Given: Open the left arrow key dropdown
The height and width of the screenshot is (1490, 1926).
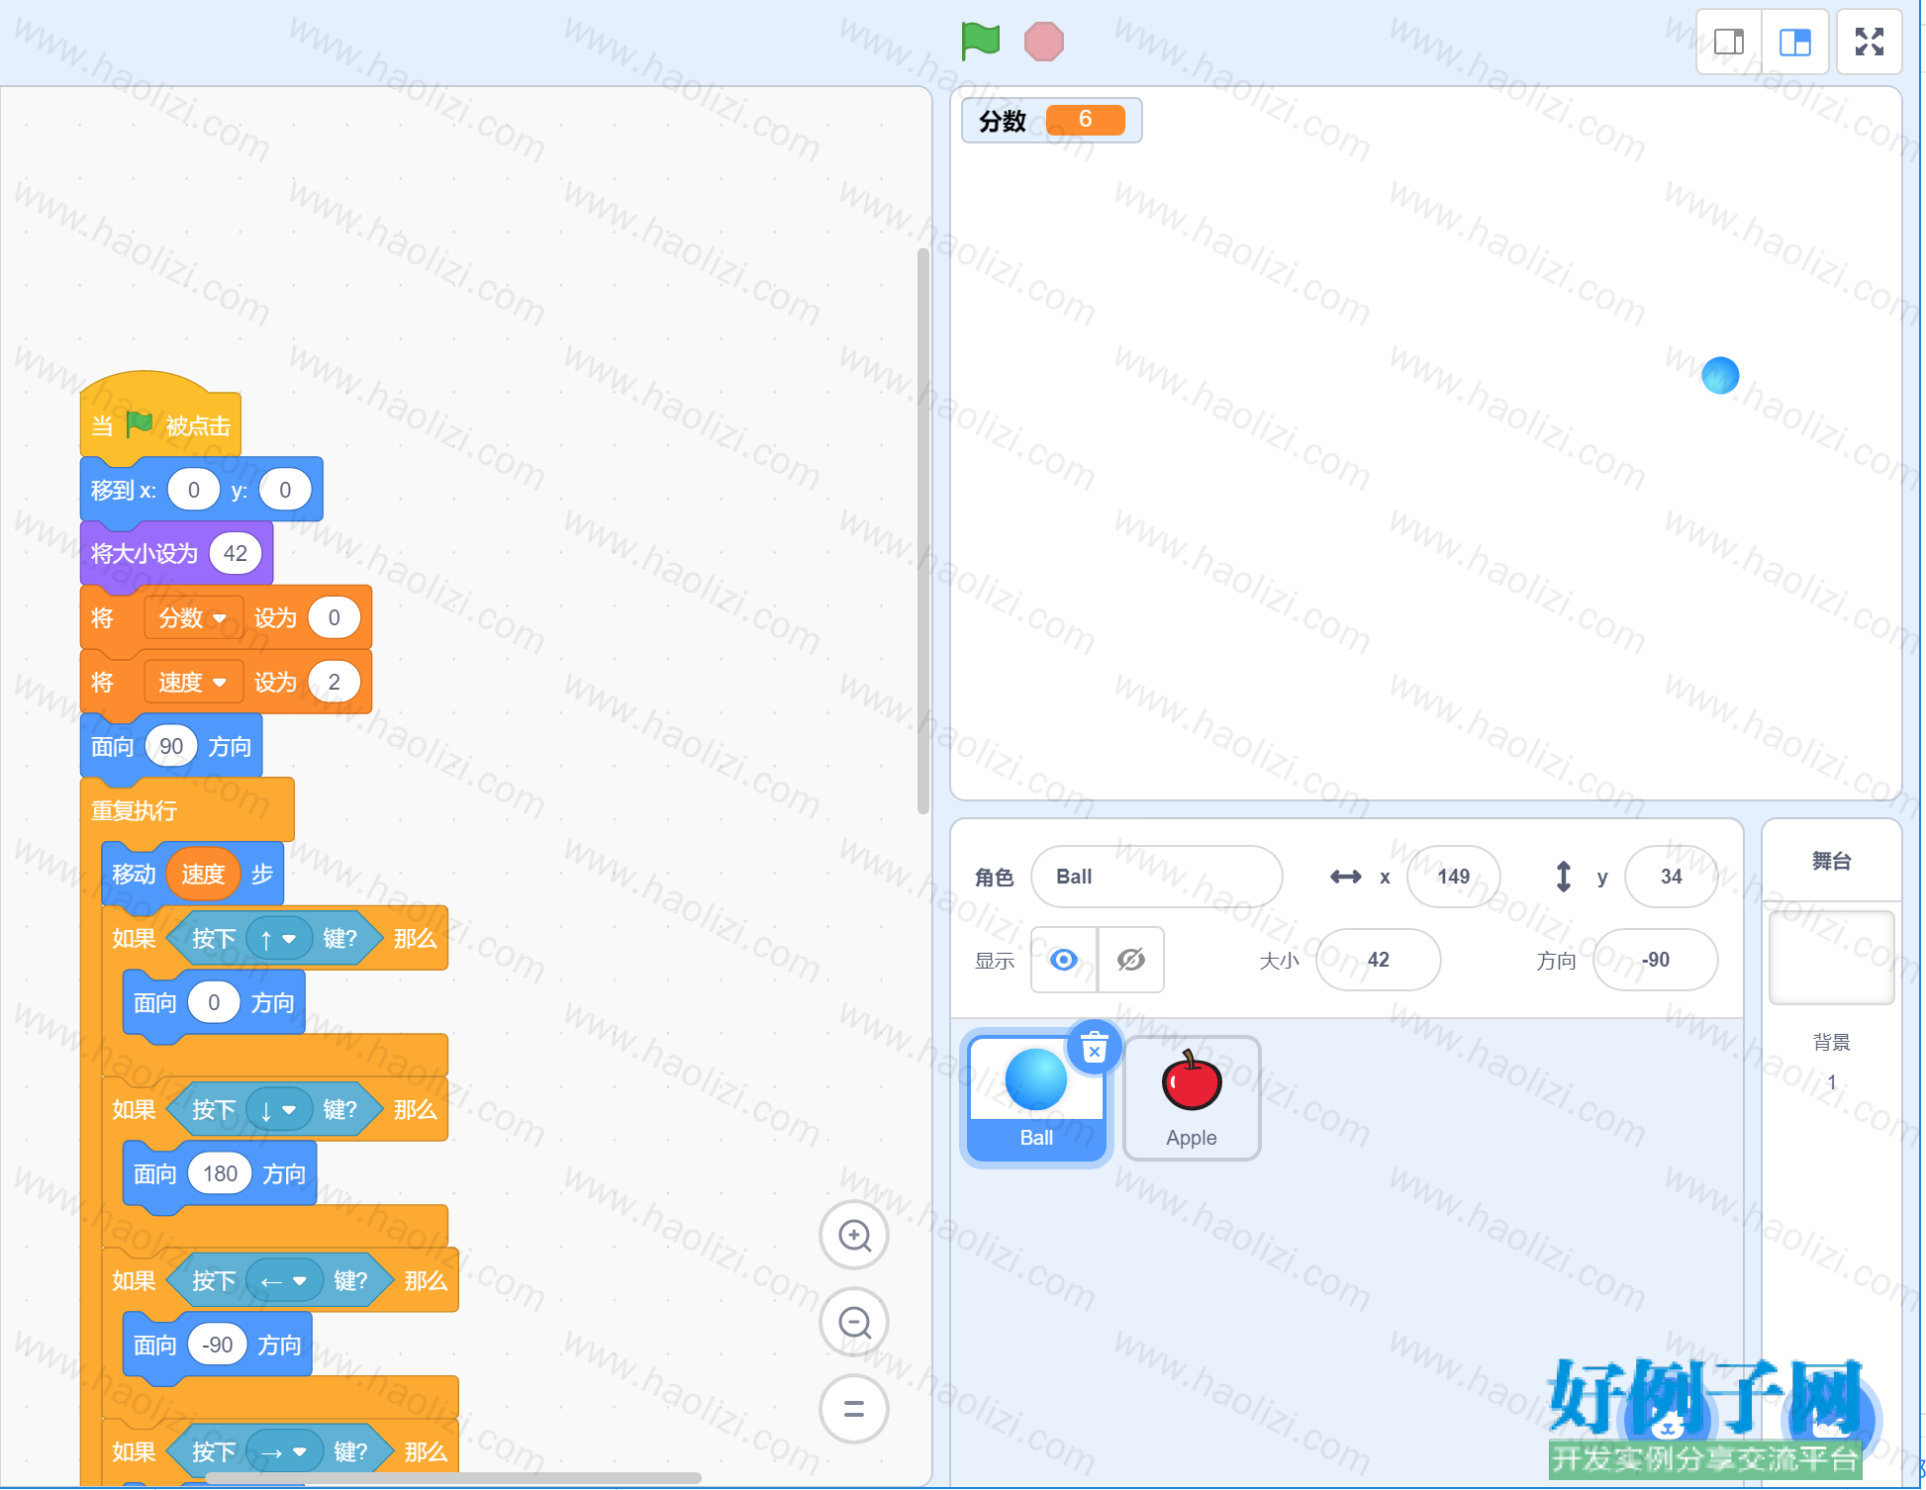Looking at the screenshot, I should 284,1281.
